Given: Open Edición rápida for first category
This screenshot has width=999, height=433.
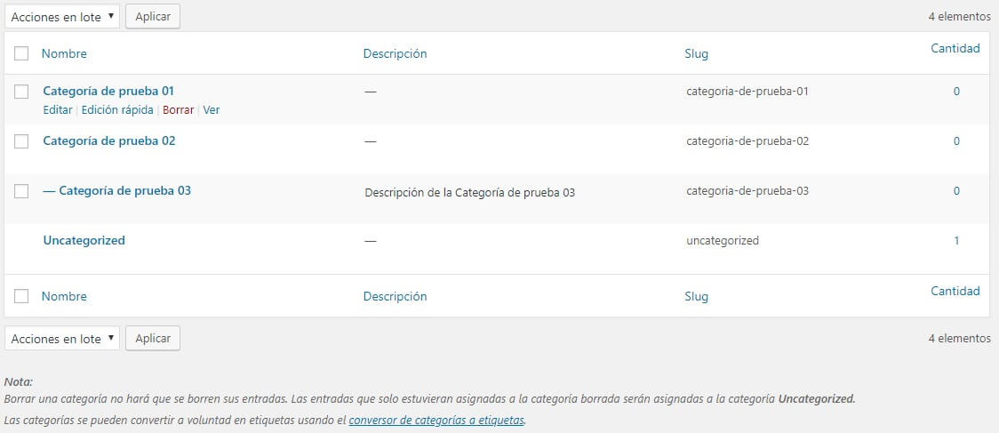Looking at the screenshot, I should point(117,110).
